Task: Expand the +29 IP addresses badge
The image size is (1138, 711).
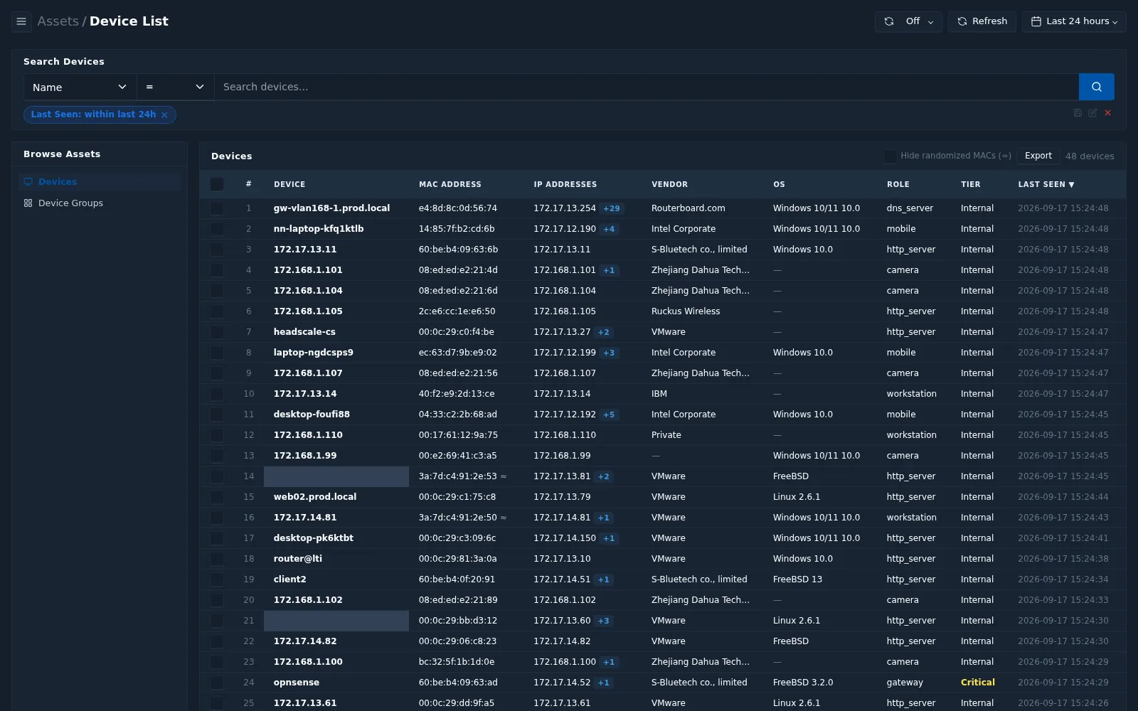Action: click(x=612, y=208)
